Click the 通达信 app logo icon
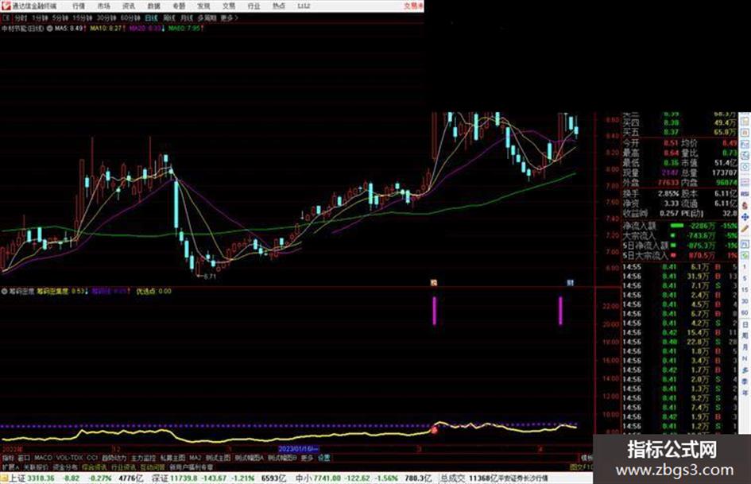 [6, 6]
